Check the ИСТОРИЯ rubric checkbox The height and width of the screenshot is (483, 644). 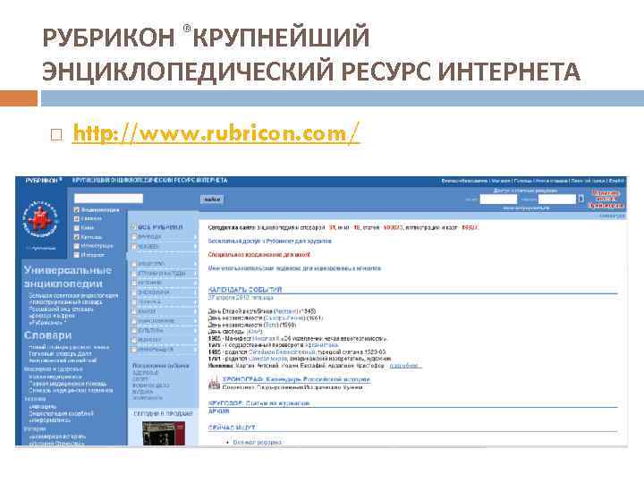(133, 283)
